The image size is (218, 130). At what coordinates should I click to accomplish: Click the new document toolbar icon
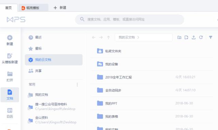pyautogui.click(x=186, y=38)
